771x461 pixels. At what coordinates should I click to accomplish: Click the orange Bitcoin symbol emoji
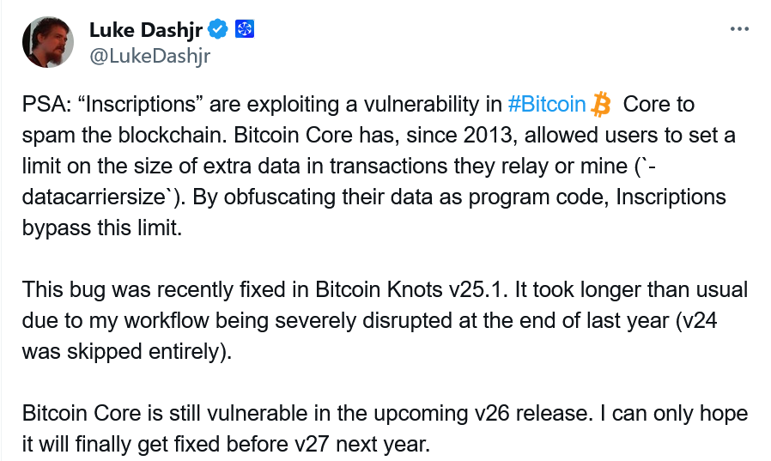[x=600, y=104]
